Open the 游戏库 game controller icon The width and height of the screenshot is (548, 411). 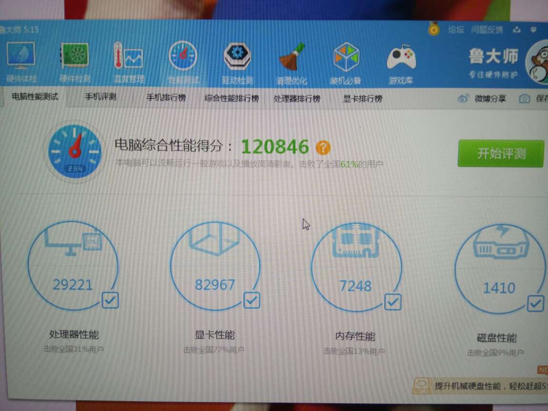[x=401, y=57]
